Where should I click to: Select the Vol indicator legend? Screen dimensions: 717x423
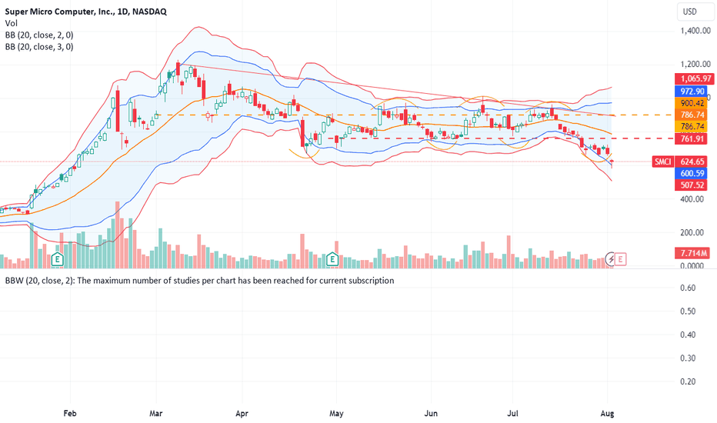point(11,23)
